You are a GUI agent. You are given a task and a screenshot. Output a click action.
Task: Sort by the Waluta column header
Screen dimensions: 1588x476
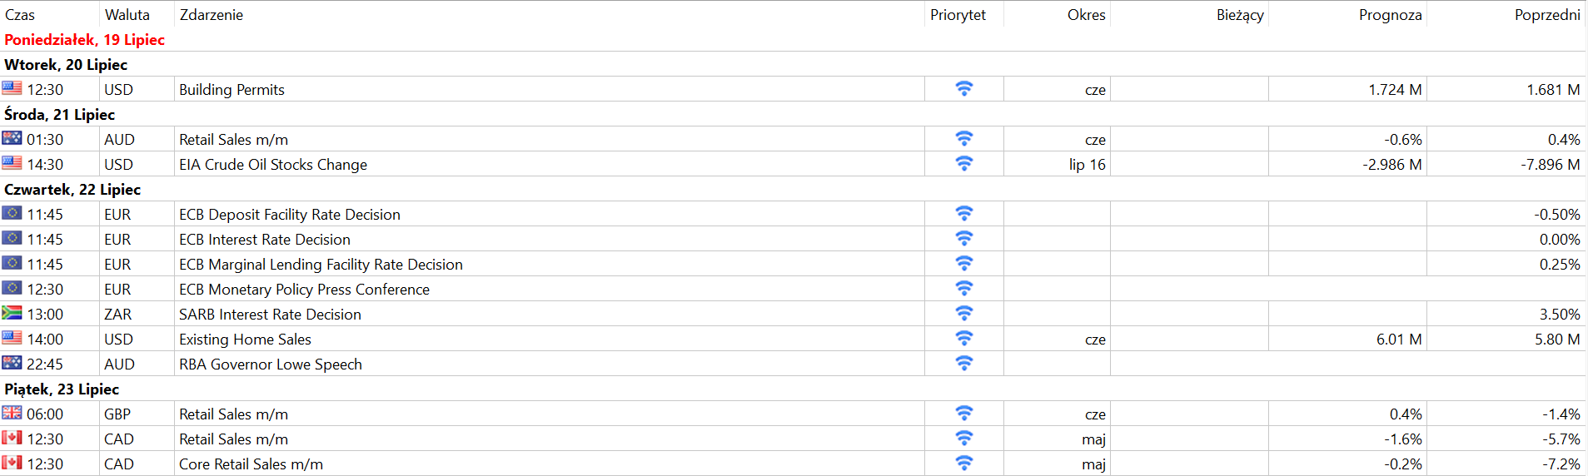coord(127,14)
